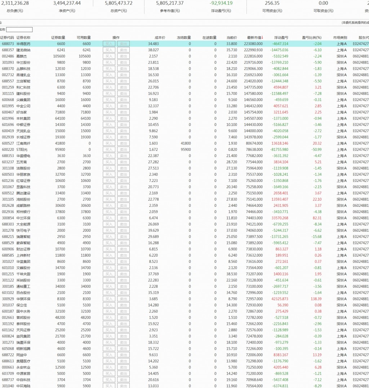Click the 当前价 column header
369x388 pixels.
coord(232,38)
